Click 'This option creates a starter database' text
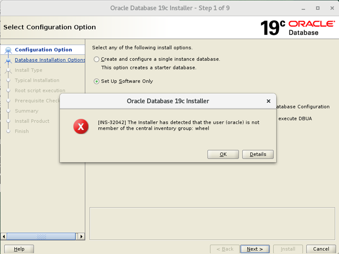339x254 pixels. 149,68
